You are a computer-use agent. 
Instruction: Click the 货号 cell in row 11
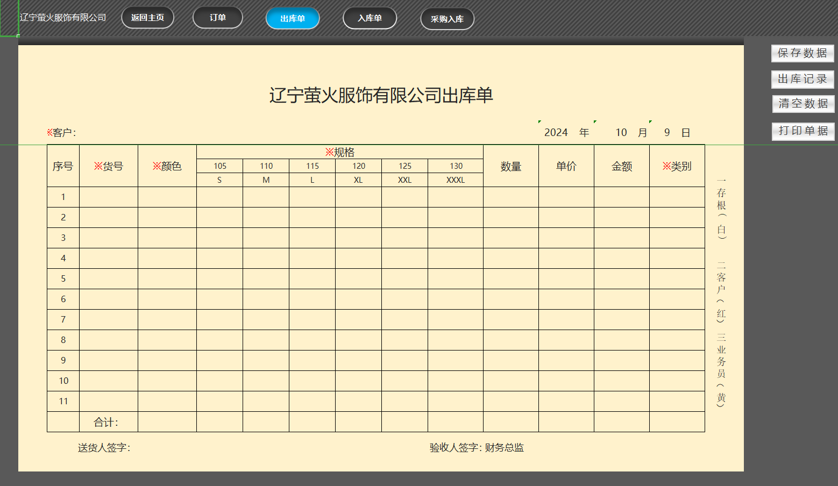tap(109, 402)
